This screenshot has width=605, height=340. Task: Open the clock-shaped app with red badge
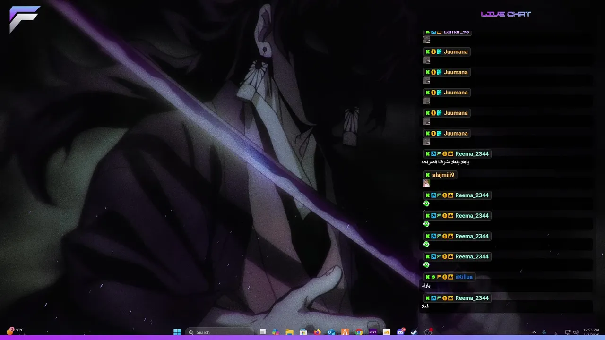tap(428, 332)
